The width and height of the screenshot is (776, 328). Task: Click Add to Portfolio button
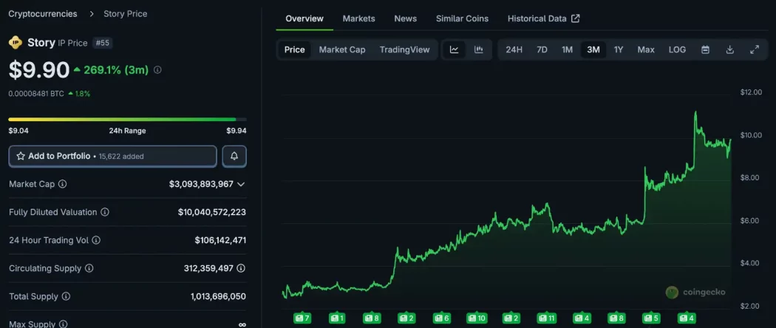(113, 156)
